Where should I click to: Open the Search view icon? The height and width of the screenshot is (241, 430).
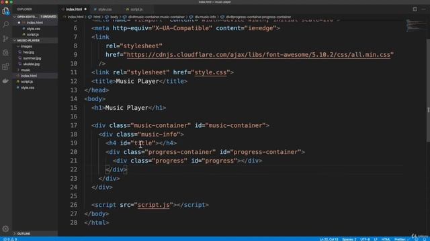click(6, 25)
